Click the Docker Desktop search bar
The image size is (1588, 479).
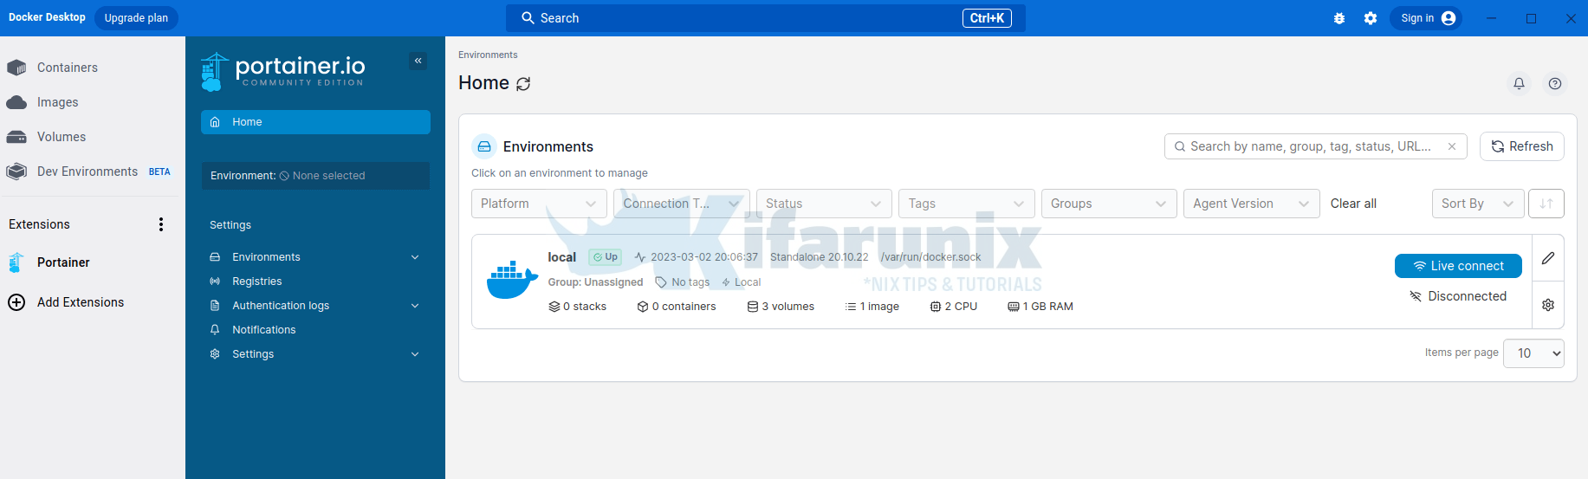point(766,18)
